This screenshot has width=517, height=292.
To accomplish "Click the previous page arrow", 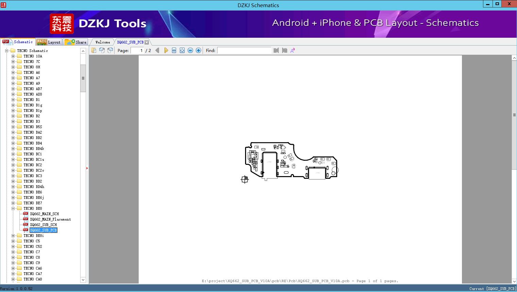I will (157, 50).
